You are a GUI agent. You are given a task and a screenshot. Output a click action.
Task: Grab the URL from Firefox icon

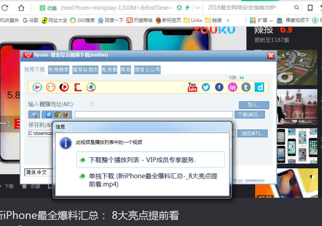point(66,115)
